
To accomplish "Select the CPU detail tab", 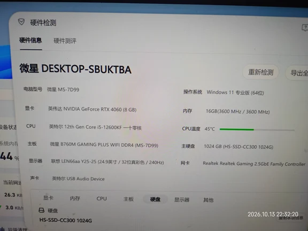I will click(102, 198).
